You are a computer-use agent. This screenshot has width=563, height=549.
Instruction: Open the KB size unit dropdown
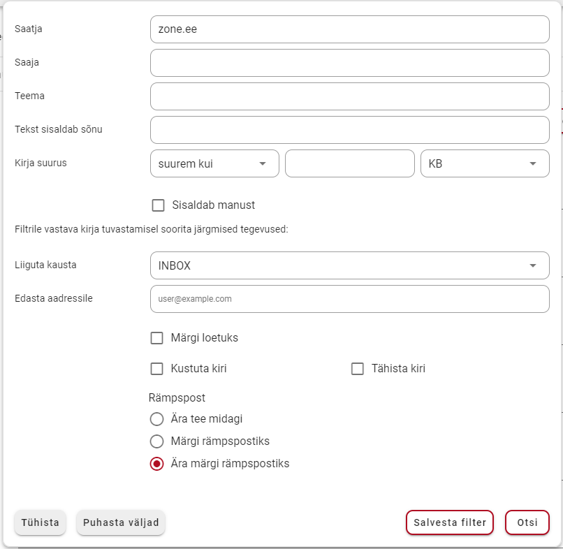[x=485, y=163]
